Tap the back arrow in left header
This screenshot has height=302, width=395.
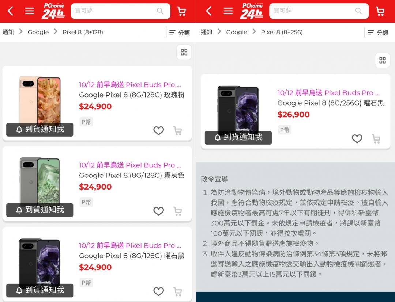point(10,11)
